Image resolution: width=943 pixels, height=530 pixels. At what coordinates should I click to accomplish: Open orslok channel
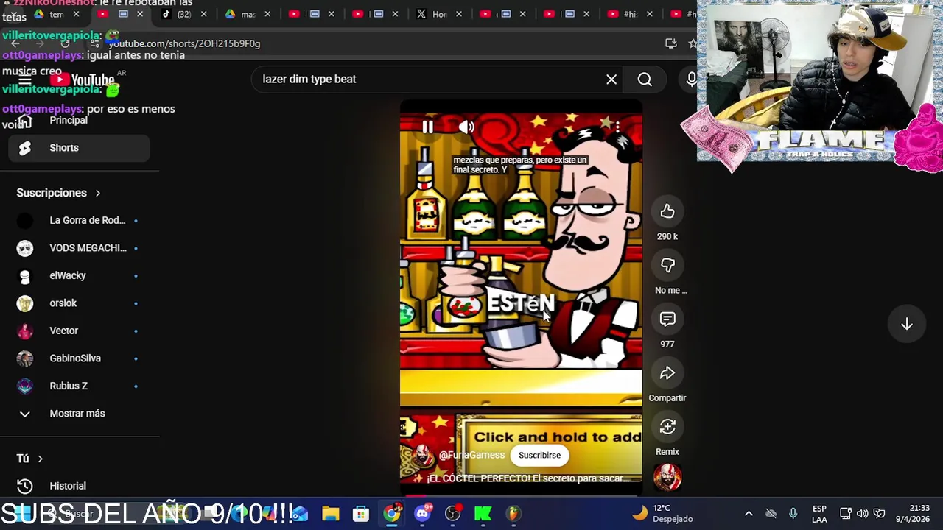point(79,303)
